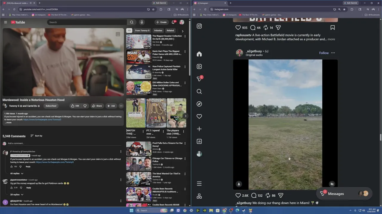The height and width of the screenshot is (214, 382).
Task: Like the Murdawood video
Action: point(75,106)
